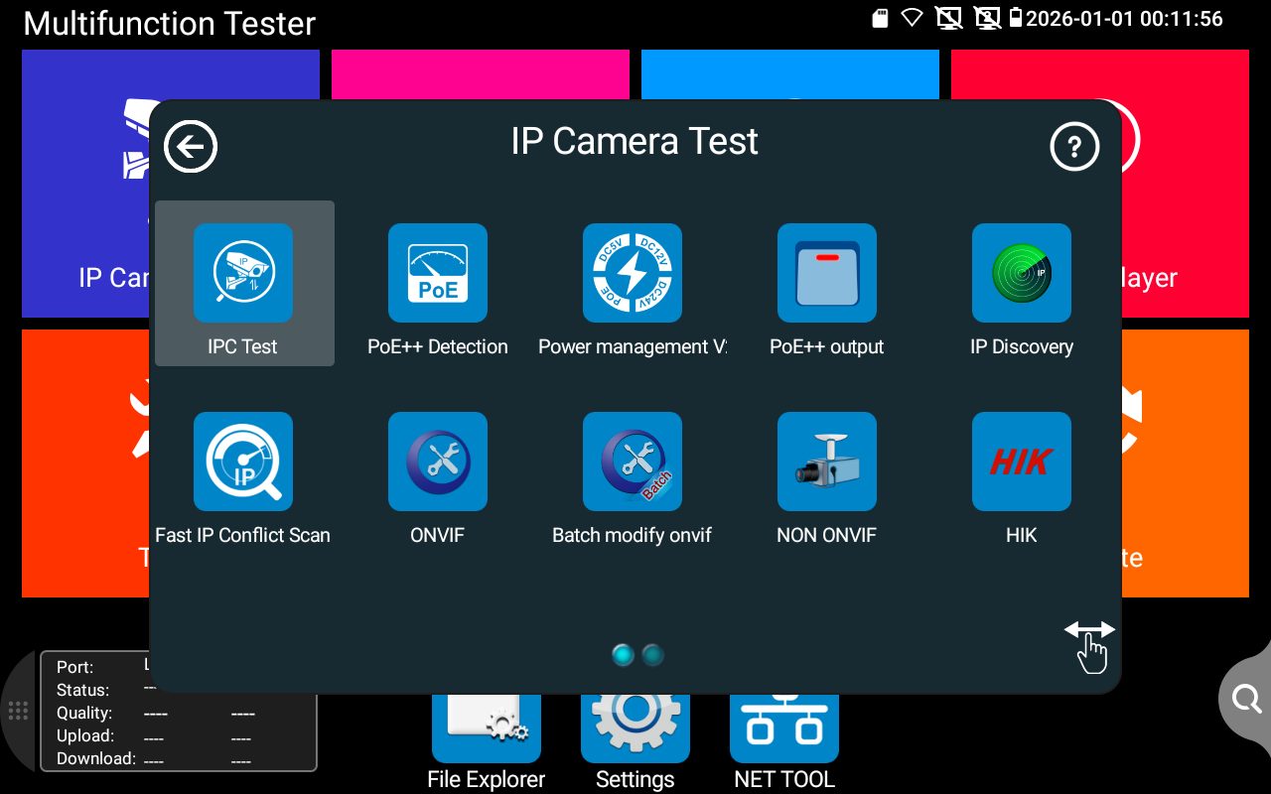Open Fast IP Conflict Scan
1271x794 pixels.
243,462
